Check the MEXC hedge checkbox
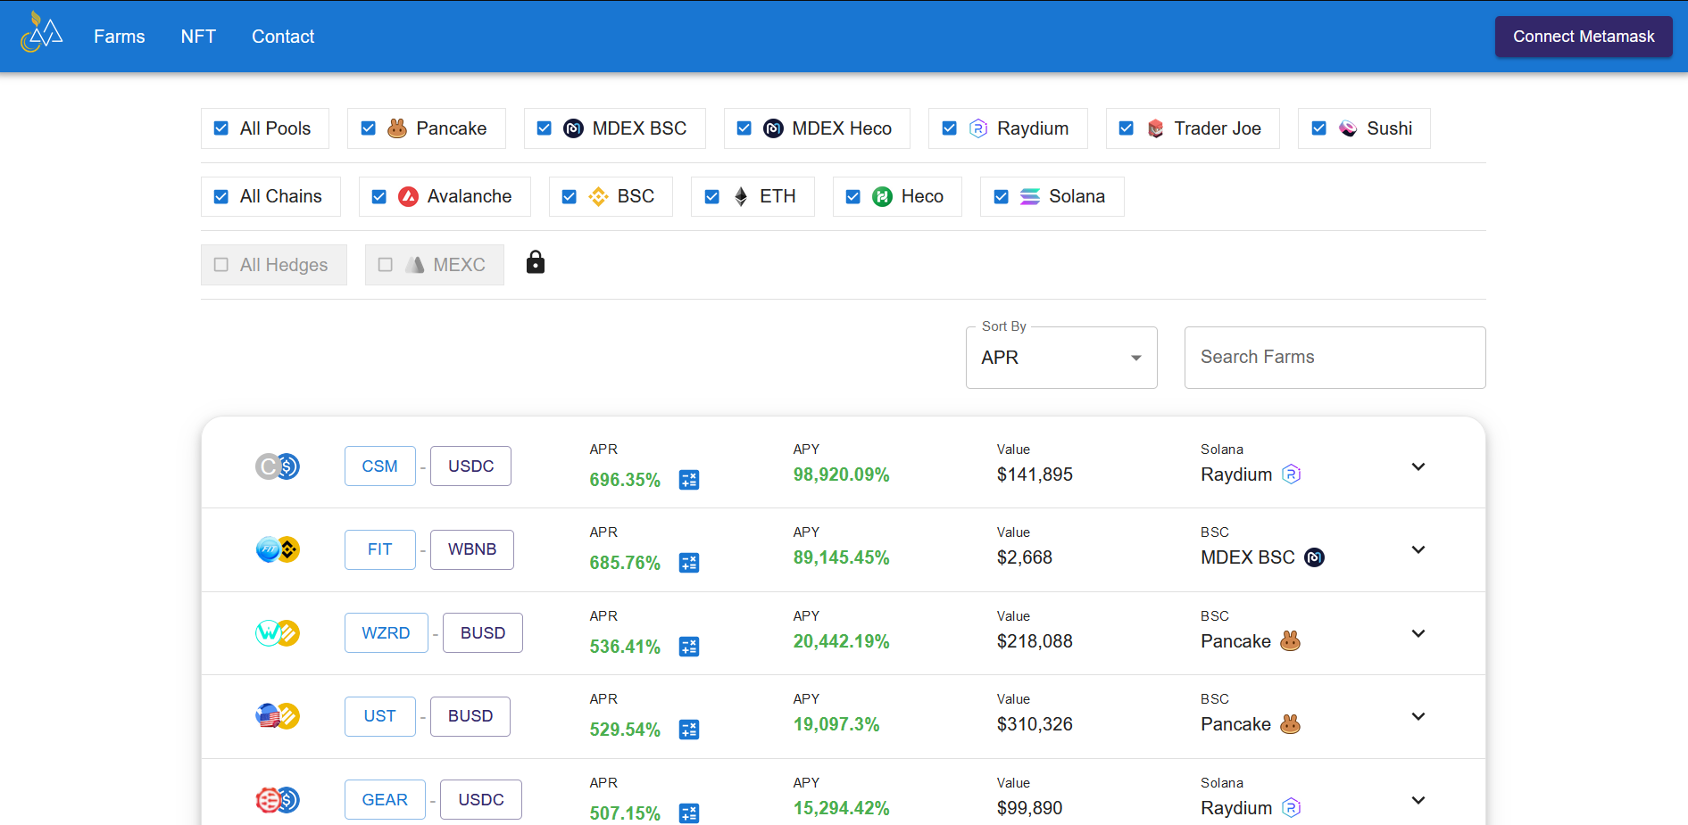The width and height of the screenshot is (1688, 825). coord(386,265)
